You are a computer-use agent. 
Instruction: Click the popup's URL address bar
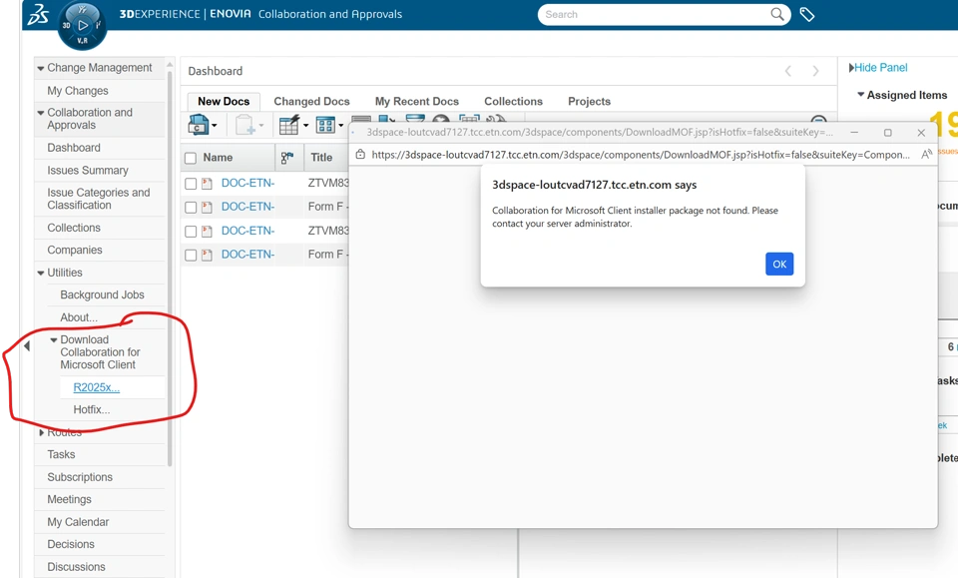[641, 155]
